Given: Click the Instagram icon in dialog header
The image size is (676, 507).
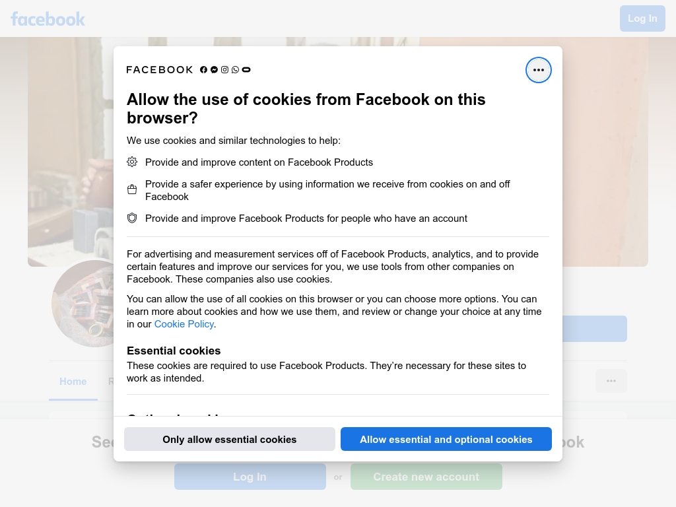Looking at the screenshot, I should [224, 70].
